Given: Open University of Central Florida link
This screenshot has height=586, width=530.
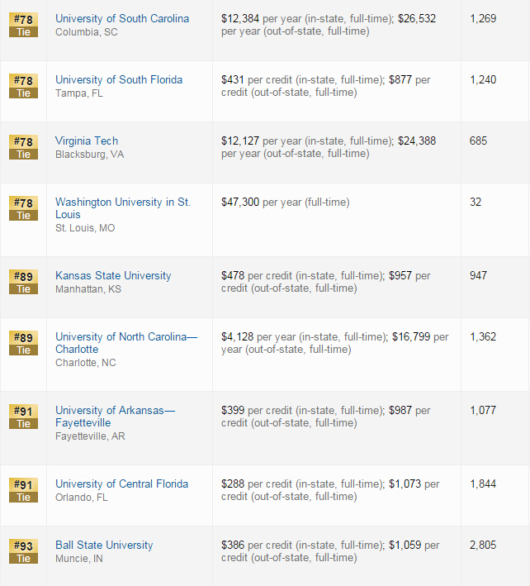Looking at the screenshot, I should point(121,484).
